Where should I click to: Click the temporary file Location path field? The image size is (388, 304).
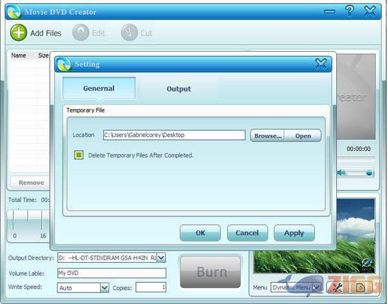coord(174,135)
